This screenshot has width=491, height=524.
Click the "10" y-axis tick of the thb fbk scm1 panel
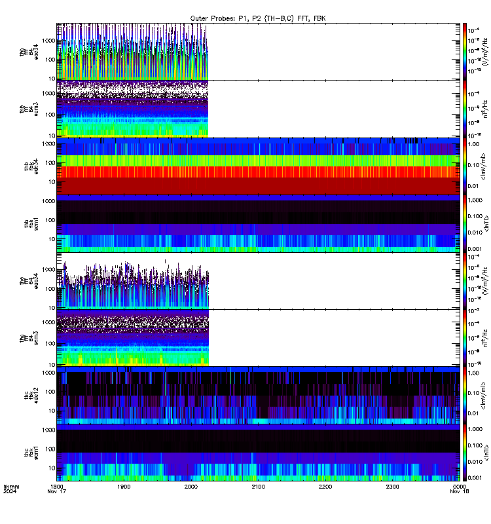point(52,239)
